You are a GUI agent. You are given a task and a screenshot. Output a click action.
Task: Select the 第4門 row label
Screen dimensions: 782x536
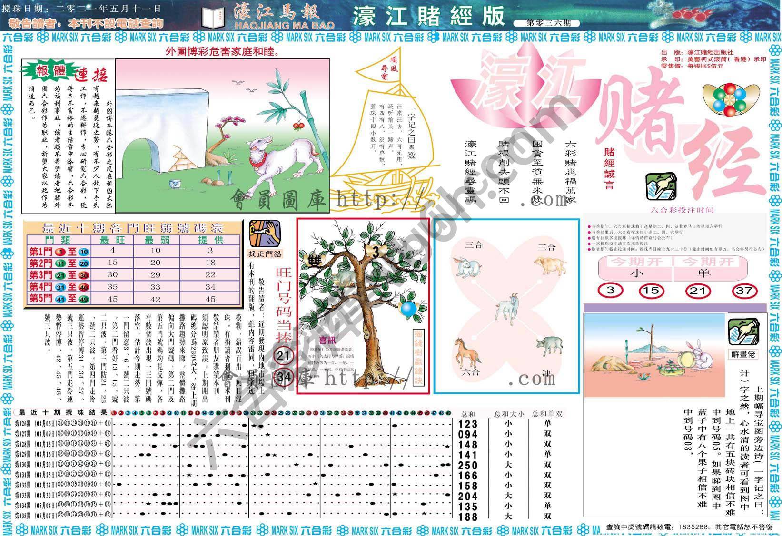pos(59,287)
